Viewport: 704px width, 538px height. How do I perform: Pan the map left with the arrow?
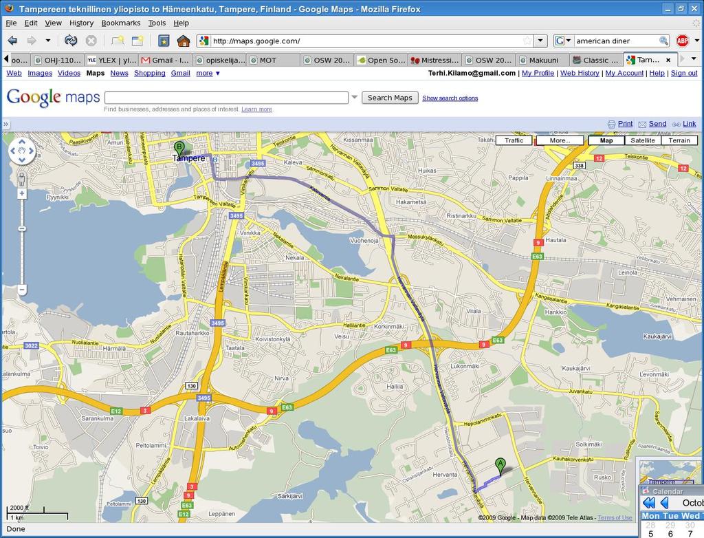point(12,151)
